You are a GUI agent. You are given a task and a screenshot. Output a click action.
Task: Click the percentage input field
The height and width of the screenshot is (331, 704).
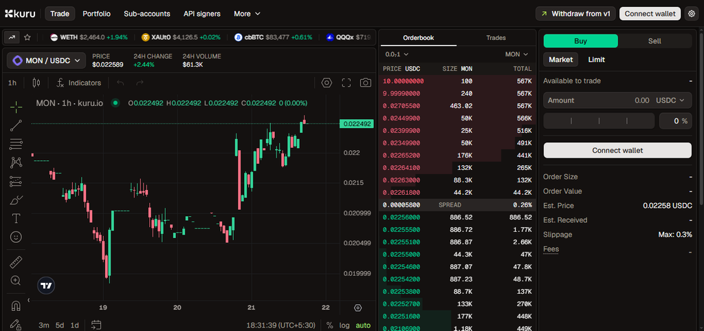[675, 121]
